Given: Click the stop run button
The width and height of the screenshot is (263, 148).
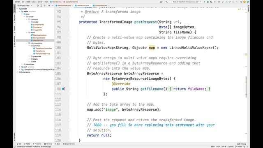Looking at the screenshot, I should pos(215,2).
